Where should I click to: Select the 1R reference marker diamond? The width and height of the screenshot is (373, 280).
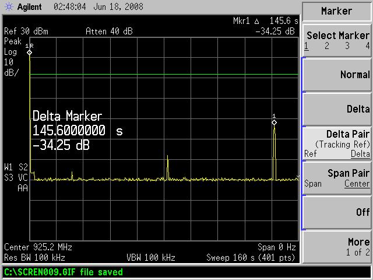[30, 52]
